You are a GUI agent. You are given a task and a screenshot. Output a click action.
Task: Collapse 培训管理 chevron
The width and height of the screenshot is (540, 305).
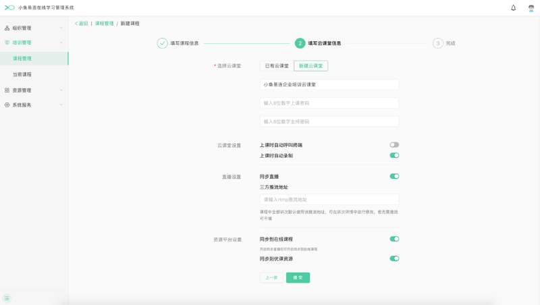[x=61, y=43]
